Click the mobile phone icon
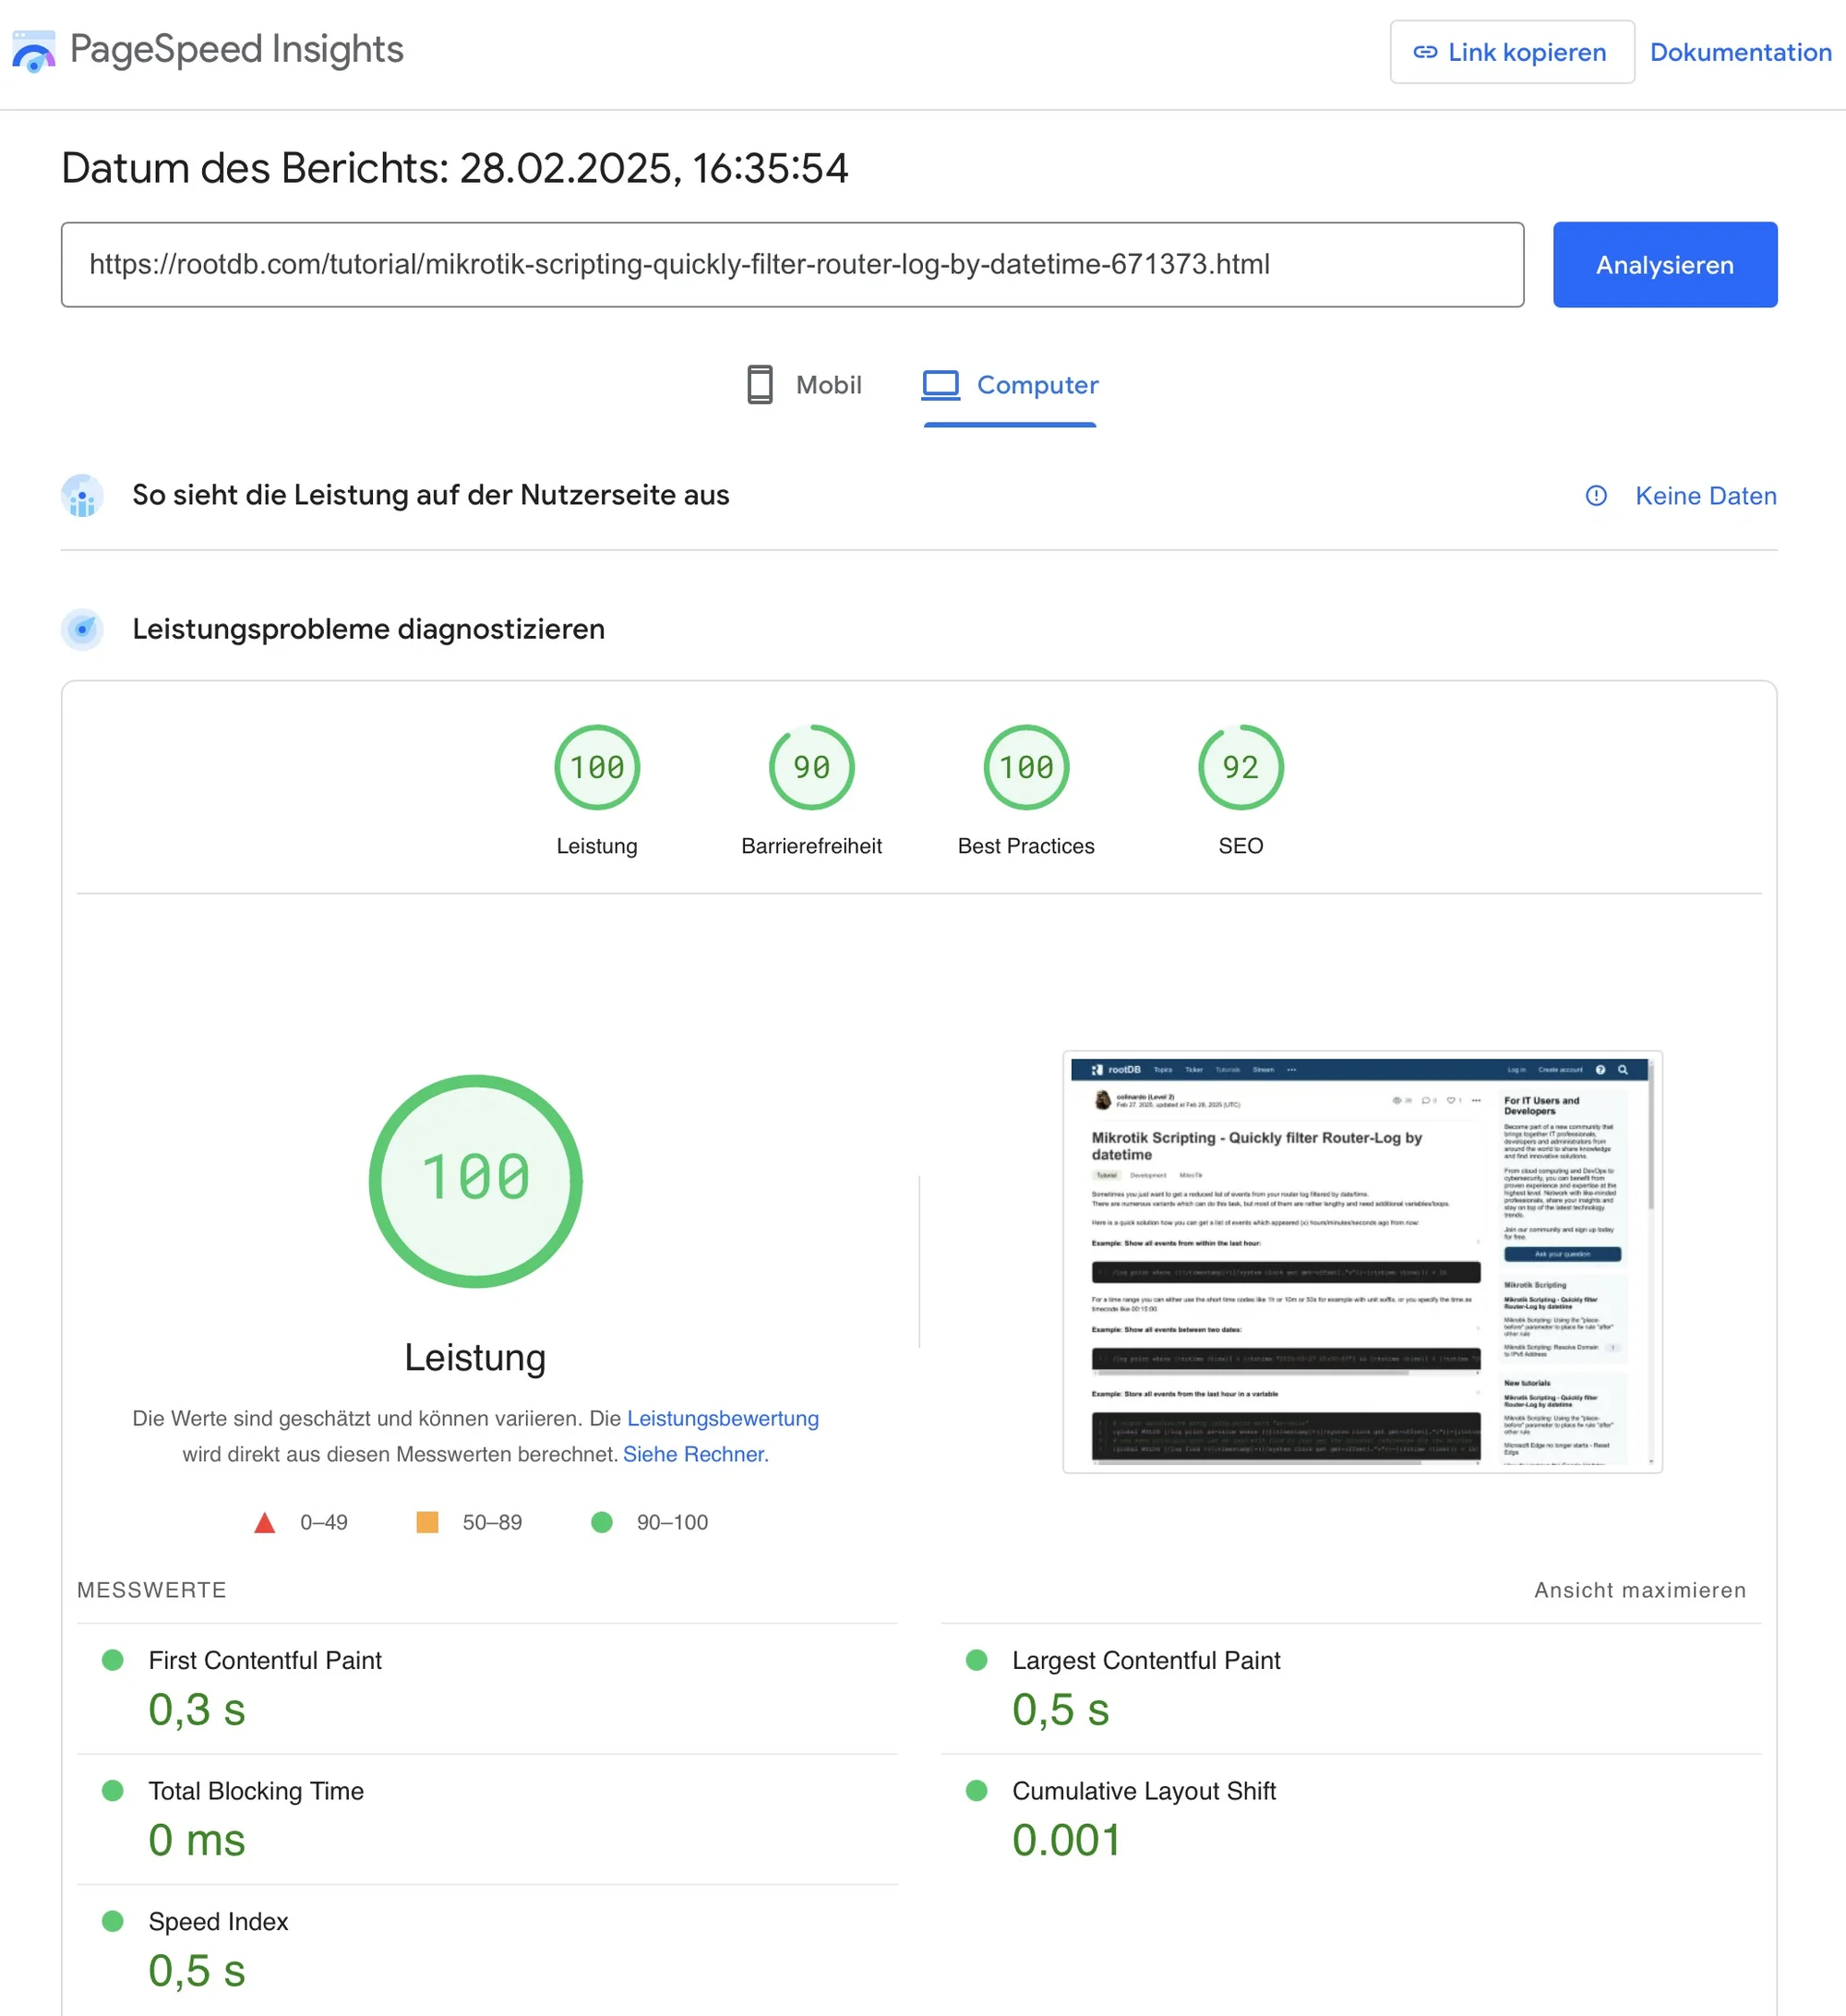 (x=760, y=385)
